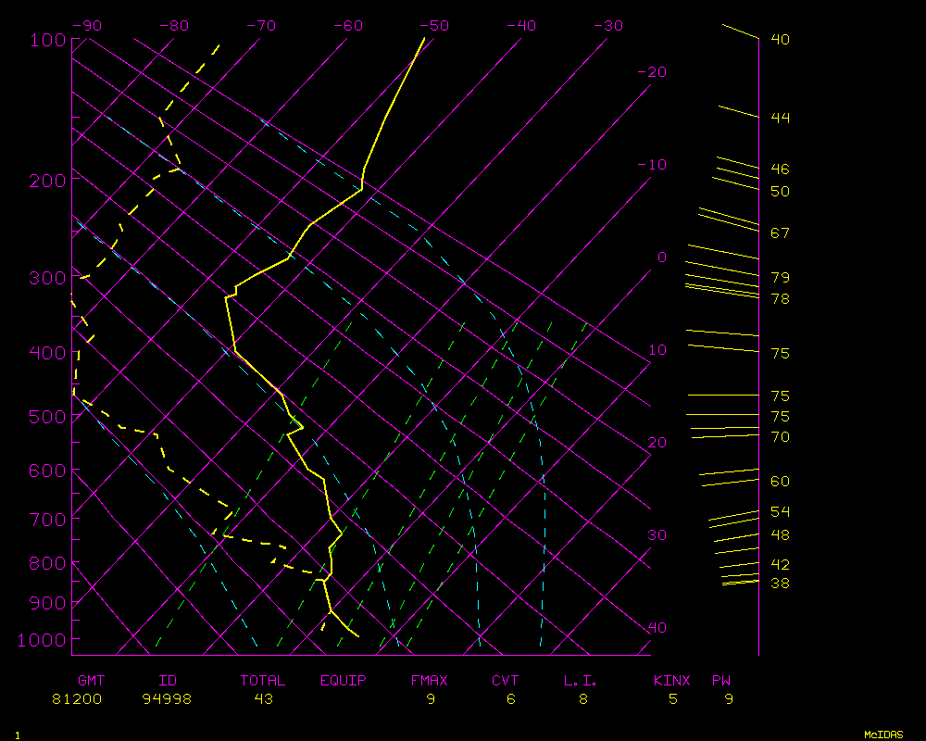
Task: Select the yellow wind speed label 79
Action: 780,278
